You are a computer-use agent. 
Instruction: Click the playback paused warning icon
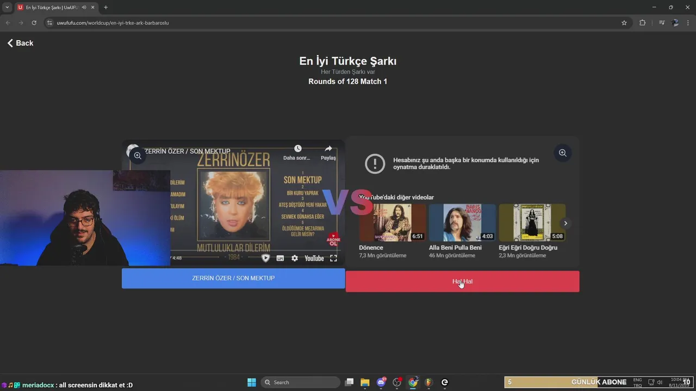pos(375,164)
